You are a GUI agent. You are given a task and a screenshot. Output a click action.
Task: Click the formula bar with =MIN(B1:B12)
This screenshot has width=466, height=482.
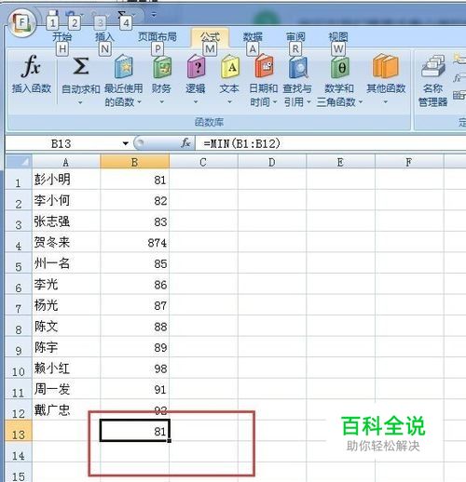point(331,143)
